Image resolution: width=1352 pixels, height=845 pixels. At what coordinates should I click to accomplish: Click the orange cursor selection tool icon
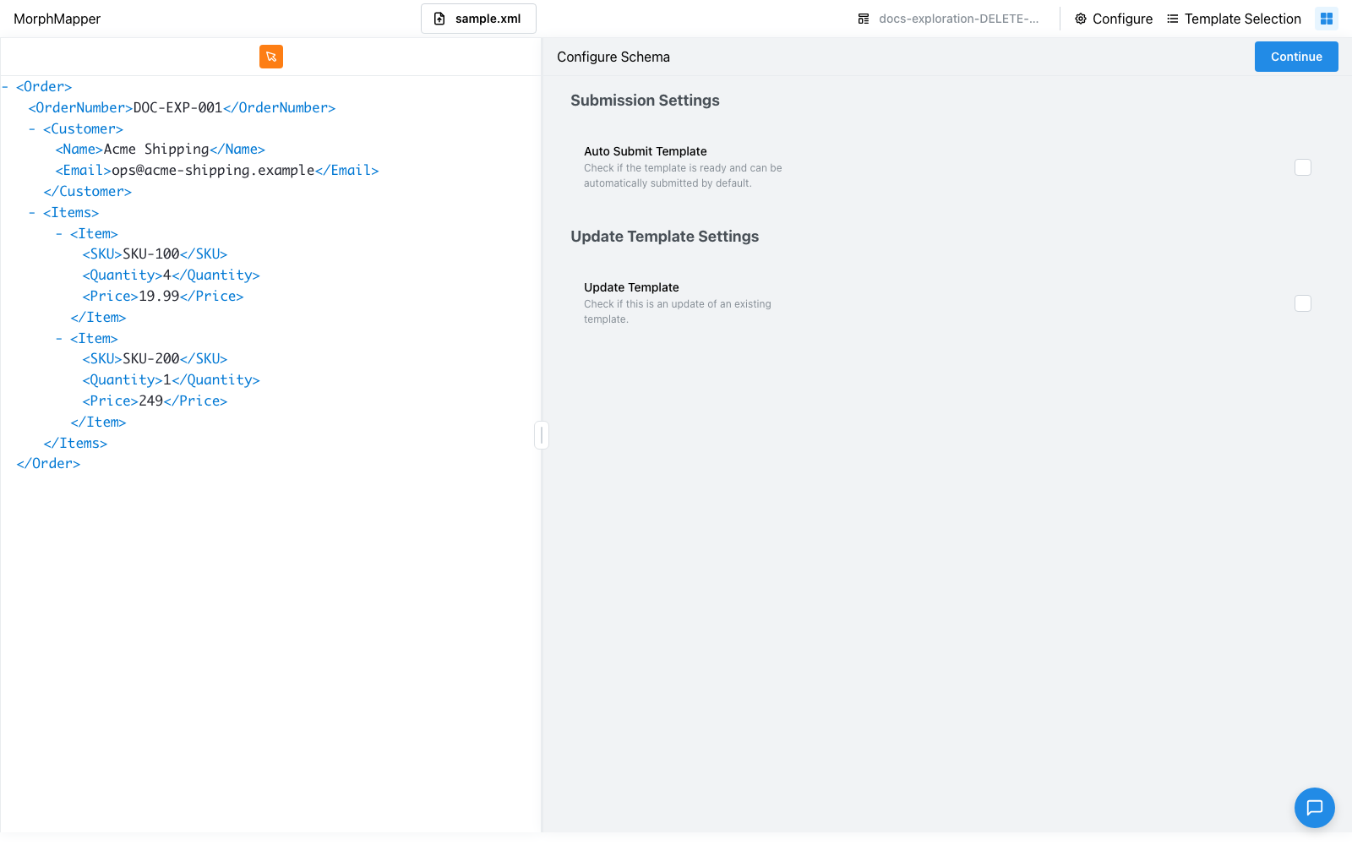tap(271, 57)
